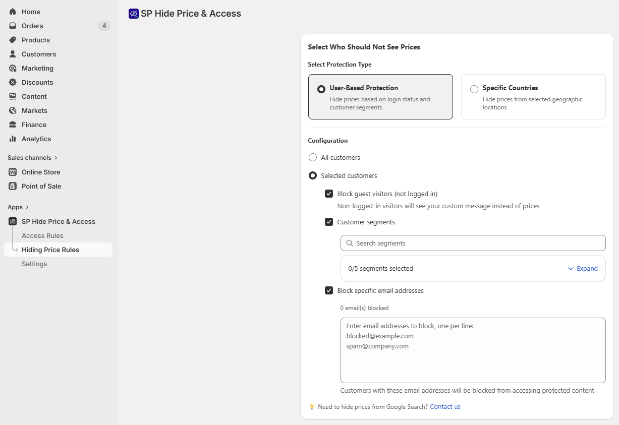Go to Access Rules subpage
619x425 pixels.
[42, 235]
